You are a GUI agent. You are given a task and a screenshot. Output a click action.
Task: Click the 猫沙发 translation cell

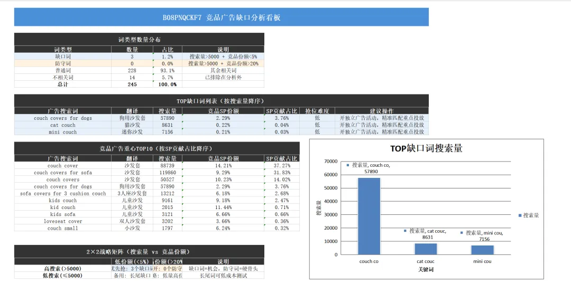[x=132, y=125]
